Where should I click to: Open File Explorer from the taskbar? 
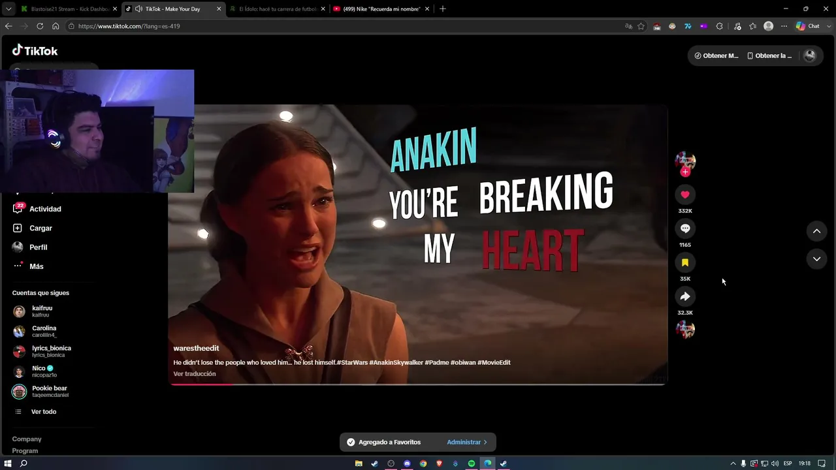click(x=359, y=463)
